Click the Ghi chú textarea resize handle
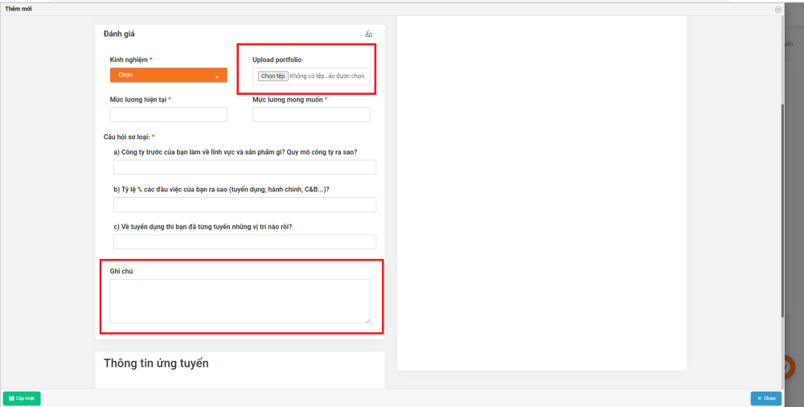Screen dimensions: 804x407 367,321
